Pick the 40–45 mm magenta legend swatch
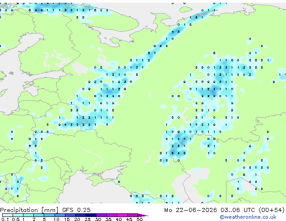286x221 pixels. click(122, 215)
